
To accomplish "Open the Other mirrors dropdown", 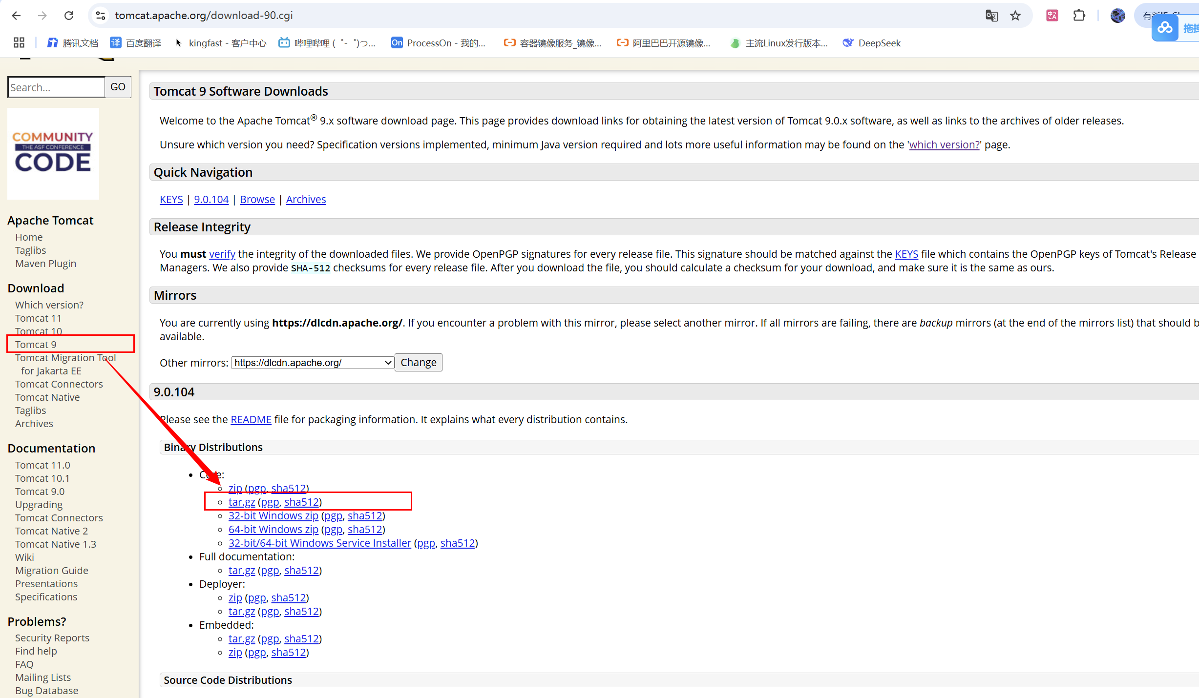I will pos(313,363).
